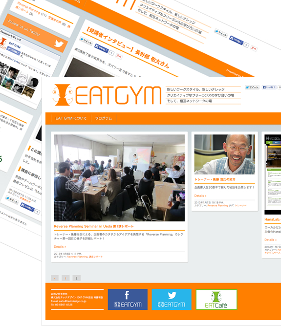Click the saito@techdesign.co.jp email address in the footer
The height and width of the screenshot is (326, 281).
(72, 301)
